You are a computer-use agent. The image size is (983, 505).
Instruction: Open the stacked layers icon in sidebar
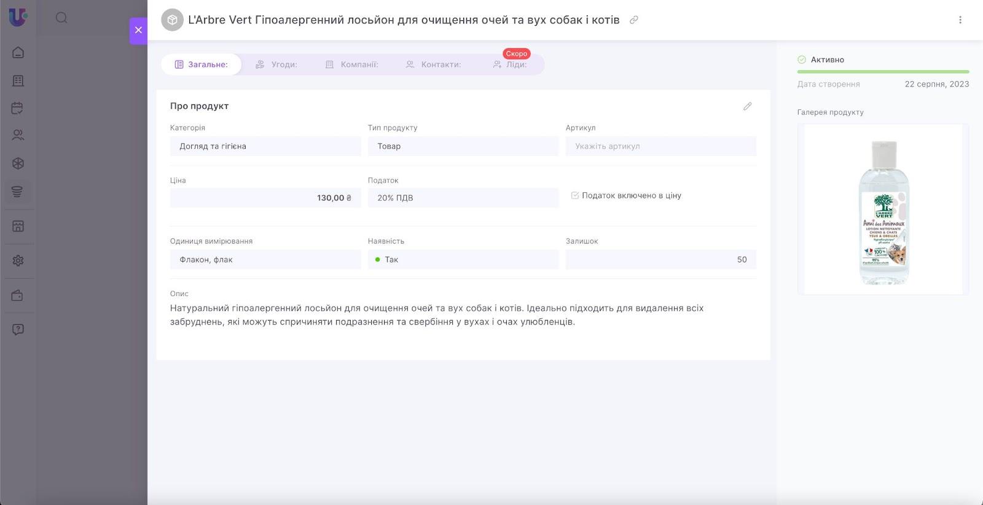pos(18,192)
